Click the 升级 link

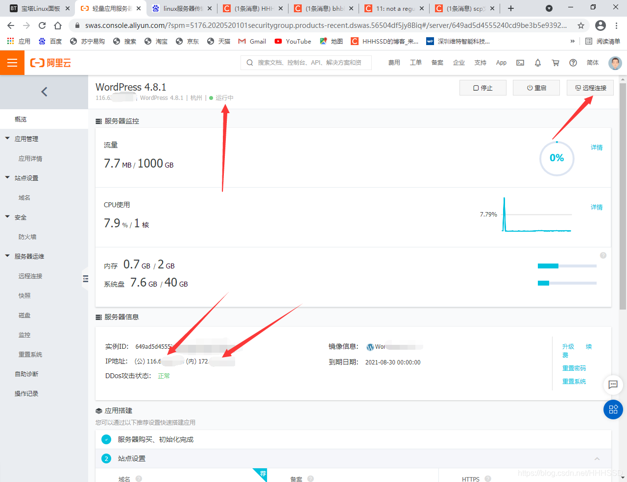pos(568,346)
